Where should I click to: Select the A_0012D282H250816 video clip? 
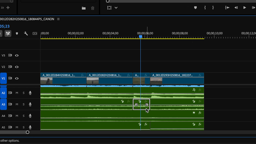click(110, 78)
